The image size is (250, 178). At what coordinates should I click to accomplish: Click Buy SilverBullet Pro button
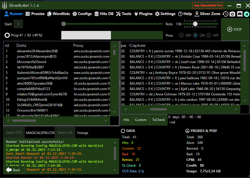(x=208, y=5)
